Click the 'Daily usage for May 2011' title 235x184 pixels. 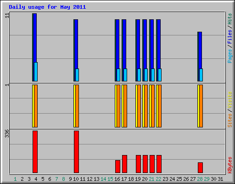47,7
